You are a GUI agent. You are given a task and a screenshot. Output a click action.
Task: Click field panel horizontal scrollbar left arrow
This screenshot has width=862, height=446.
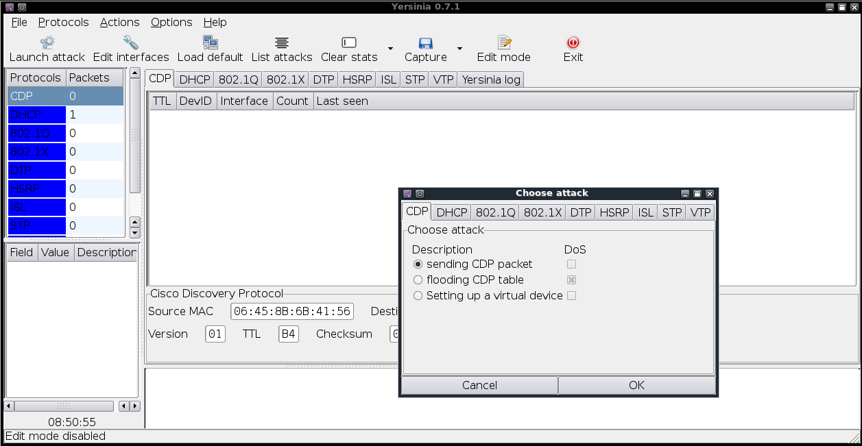click(x=10, y=406)
